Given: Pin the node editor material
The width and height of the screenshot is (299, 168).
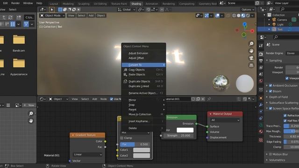Looking at the screenshot, I should click(x=209, y=99).
